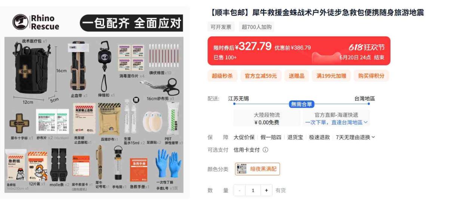
Task: Select the 暗夜黑满配 color option
Action: 257,169
